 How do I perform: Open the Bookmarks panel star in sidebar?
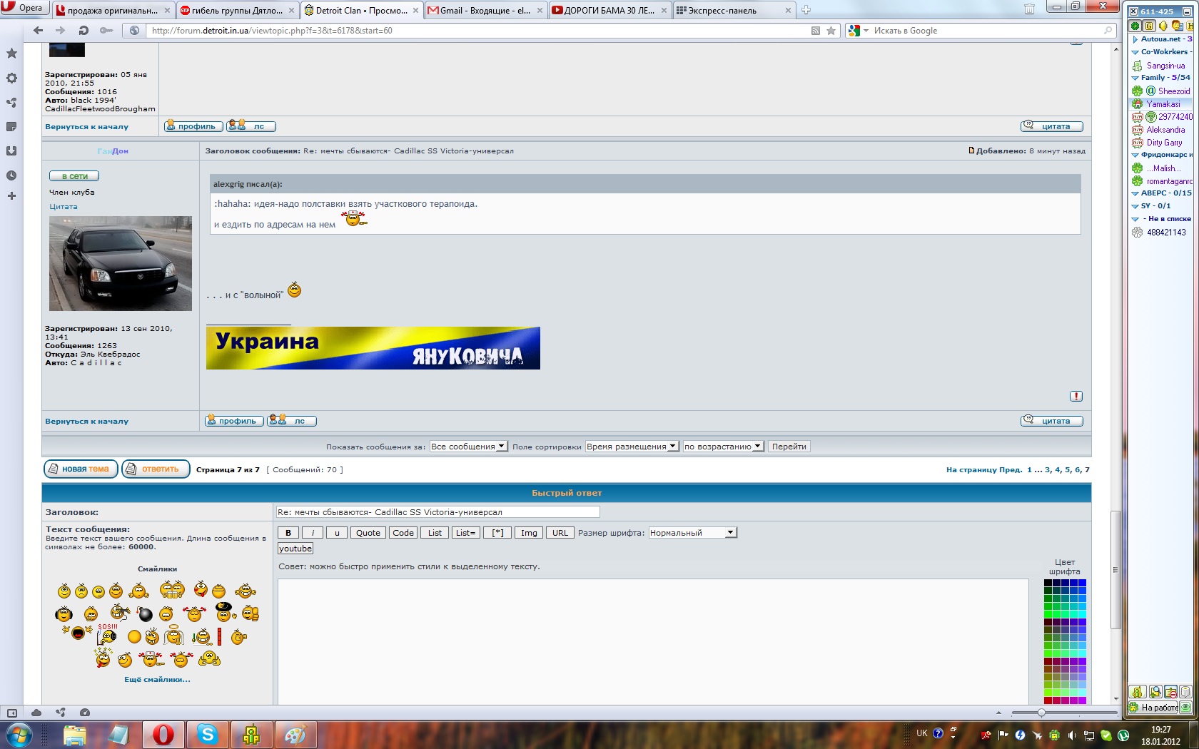pos(11,53)
